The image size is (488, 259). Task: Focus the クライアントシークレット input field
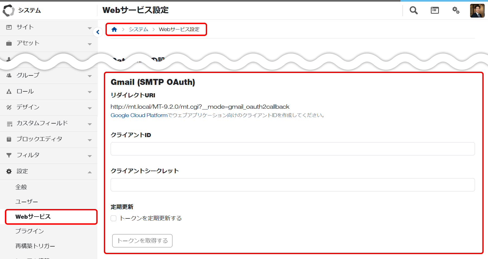pyautogui.click(x=293, y=185)
